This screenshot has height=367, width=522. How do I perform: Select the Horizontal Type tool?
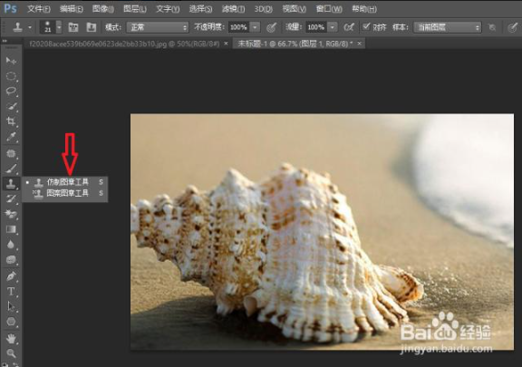(x=11, y=292)
